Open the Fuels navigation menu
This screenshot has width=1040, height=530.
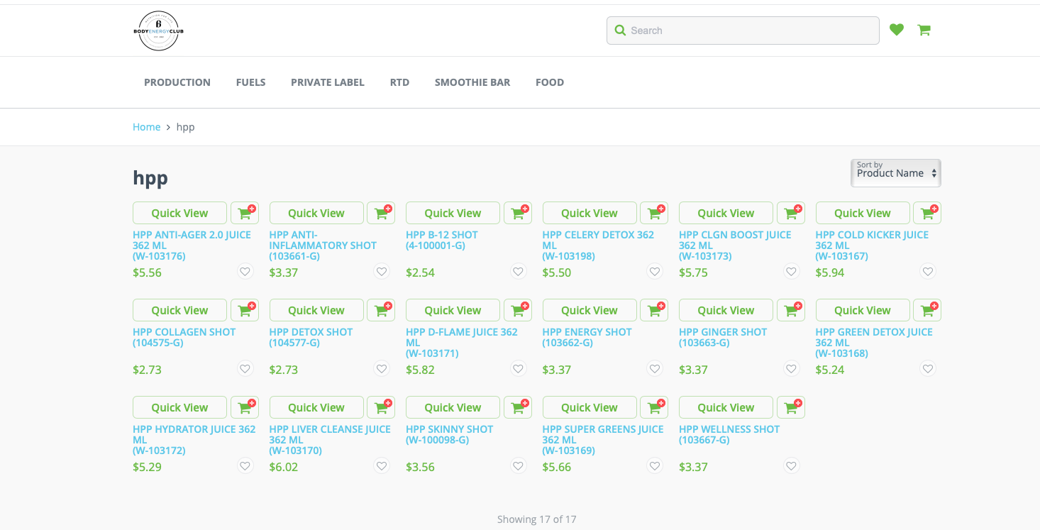pos(250,82)
